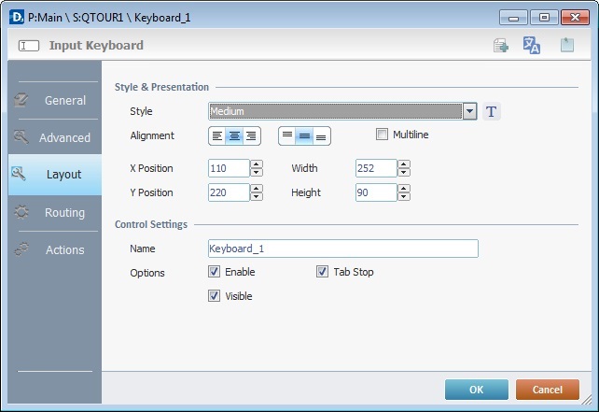Set vertical alignment to middle
599x412 pixels.
[x=304, y=135]
